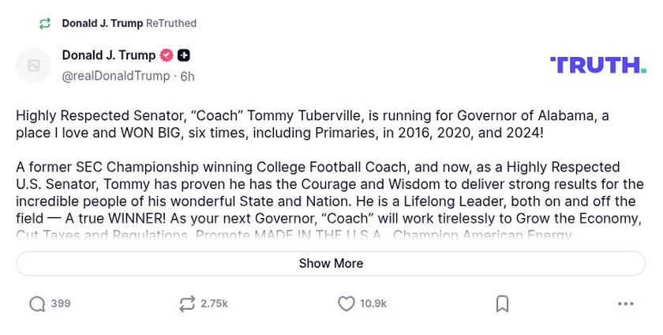Viewport: 663px width, 335px height.
Task: Open the bold Donald J. Trump display name
Action: pos(109,55)
